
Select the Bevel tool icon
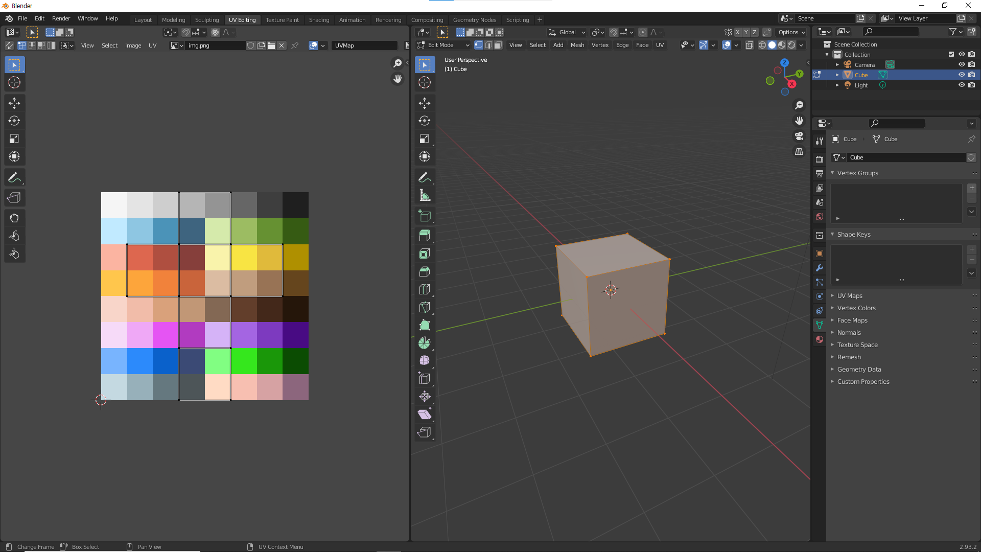coord(424,271)
